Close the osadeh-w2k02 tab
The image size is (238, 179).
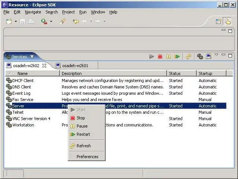point(44,66)
